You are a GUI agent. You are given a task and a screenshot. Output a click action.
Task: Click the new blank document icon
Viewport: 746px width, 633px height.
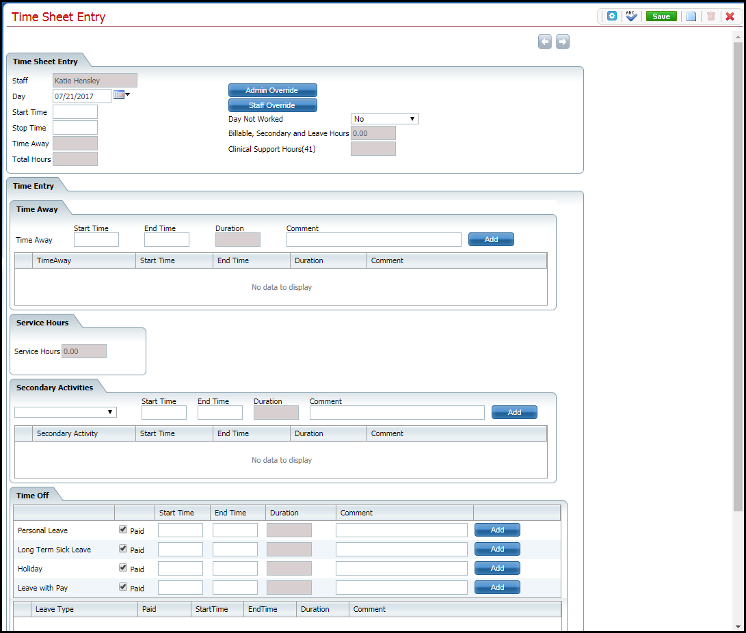(x=691, y=16)
